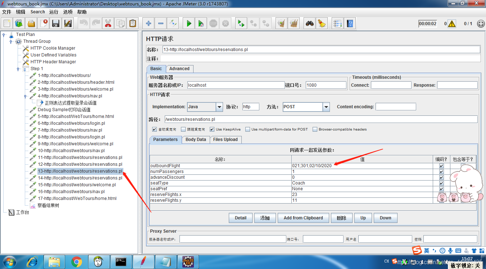Image resolution: width=486 pixels, height=269 pixels.
Task: Toggle the 编码 checkbox for outboundFlight
Action: click(441, 166)
